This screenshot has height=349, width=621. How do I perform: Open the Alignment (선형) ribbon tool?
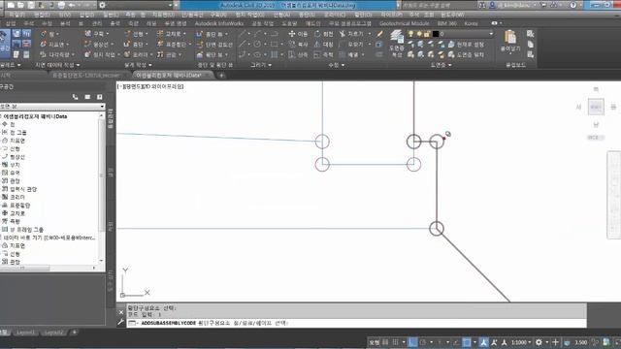(x=136, y=34)
